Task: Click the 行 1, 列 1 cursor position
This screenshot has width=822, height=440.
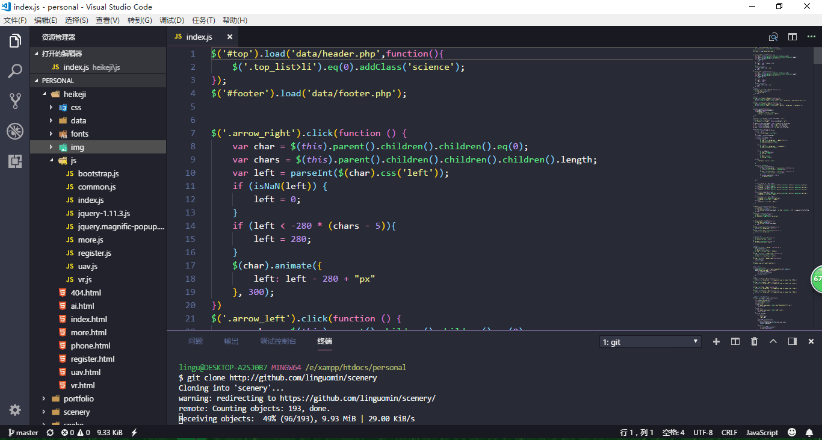Action: (x=637, y=432)
